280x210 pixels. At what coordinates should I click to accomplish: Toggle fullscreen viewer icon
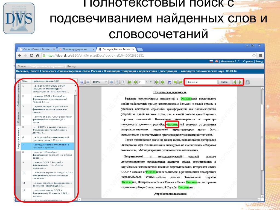click(247, 82)
